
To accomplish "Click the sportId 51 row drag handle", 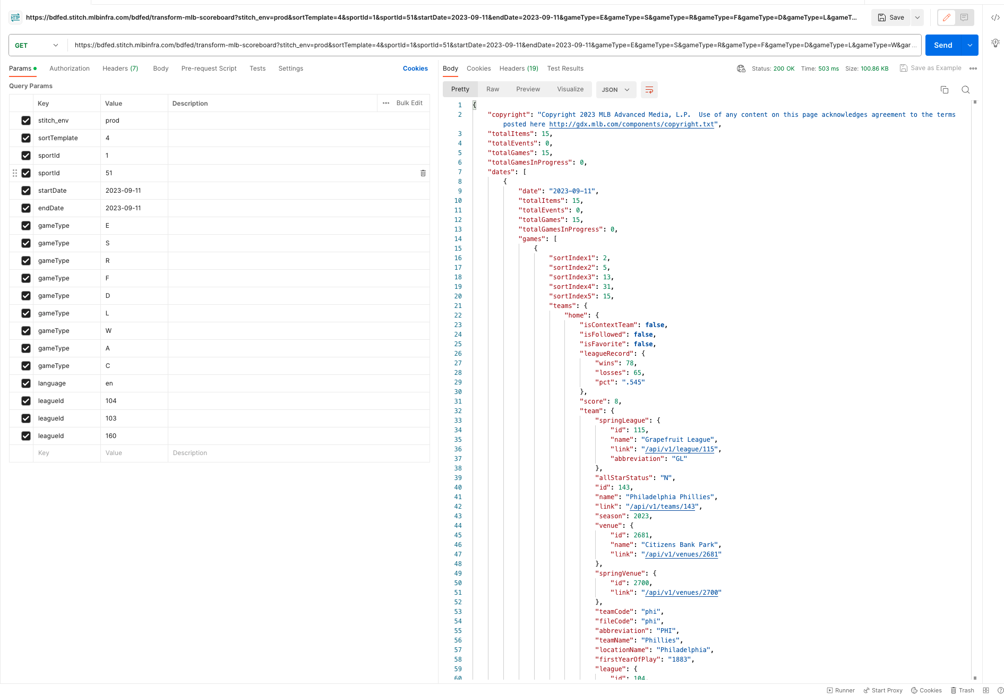I will pyautogui.click(x=15, y=173).
